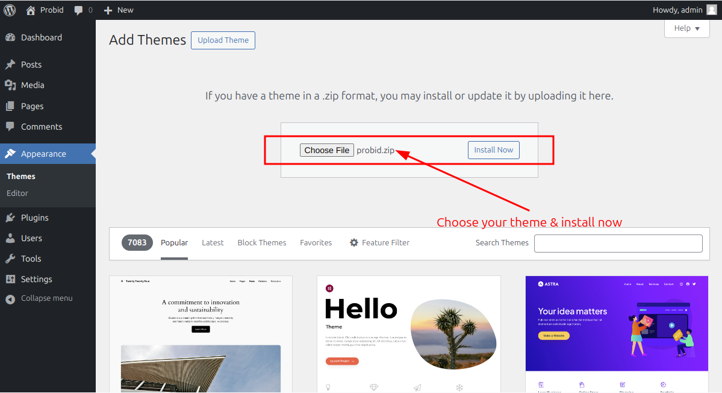Switch to the Favorites tab
Viewport: 722px width, 393px height.
316,243
